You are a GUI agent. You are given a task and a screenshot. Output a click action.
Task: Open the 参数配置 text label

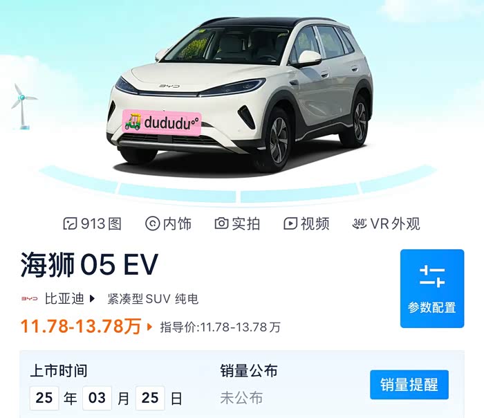432,307
